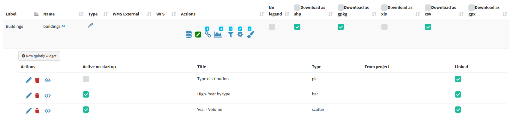
Task: Click the widget Title column header
Action: click(202, 67)
